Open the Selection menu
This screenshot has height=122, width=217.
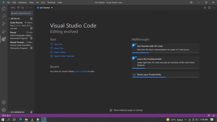tap(22, 2)
